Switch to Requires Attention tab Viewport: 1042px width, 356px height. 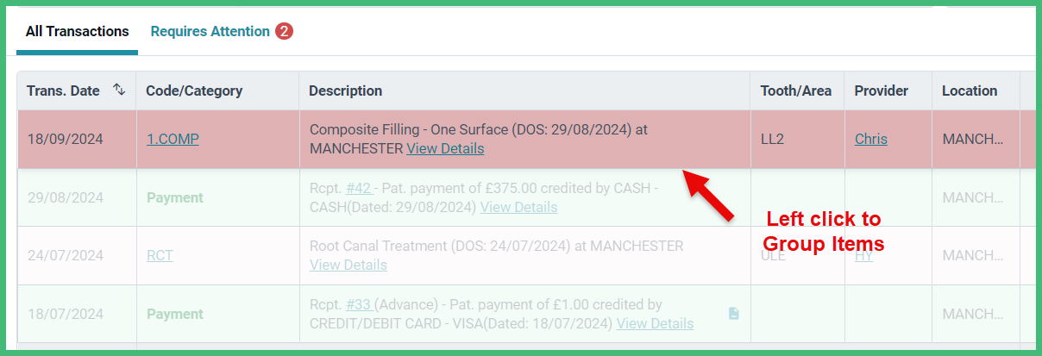(210, 31)
